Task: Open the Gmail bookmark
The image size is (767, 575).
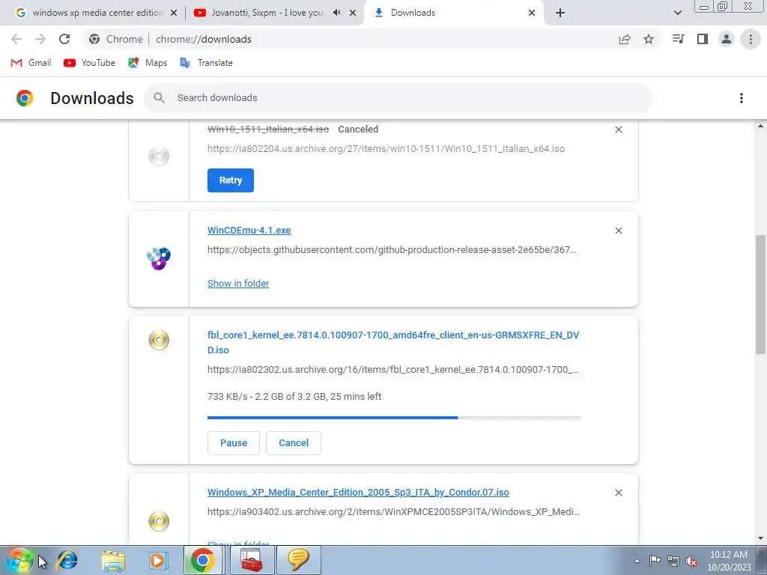Action: pos(31,63)
